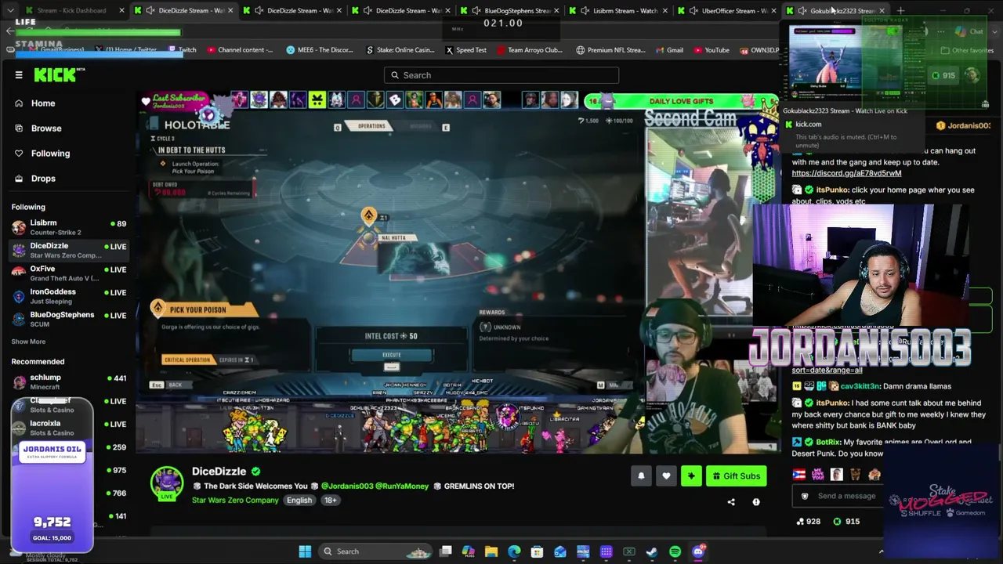The height and width of the screenshot is (564, 1003).
Task: Open the MEE6 Discord bookmark
Action: pyautogui.click(x=320, y=50)
